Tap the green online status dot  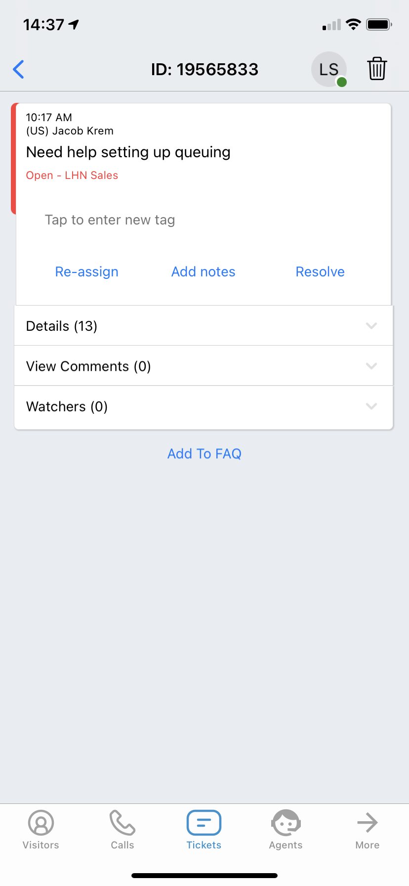pos(341,82)
